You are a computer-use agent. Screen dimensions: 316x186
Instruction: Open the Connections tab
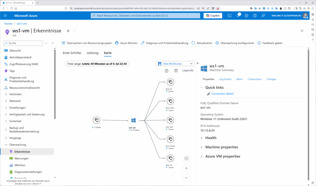(x=255, y=79)
